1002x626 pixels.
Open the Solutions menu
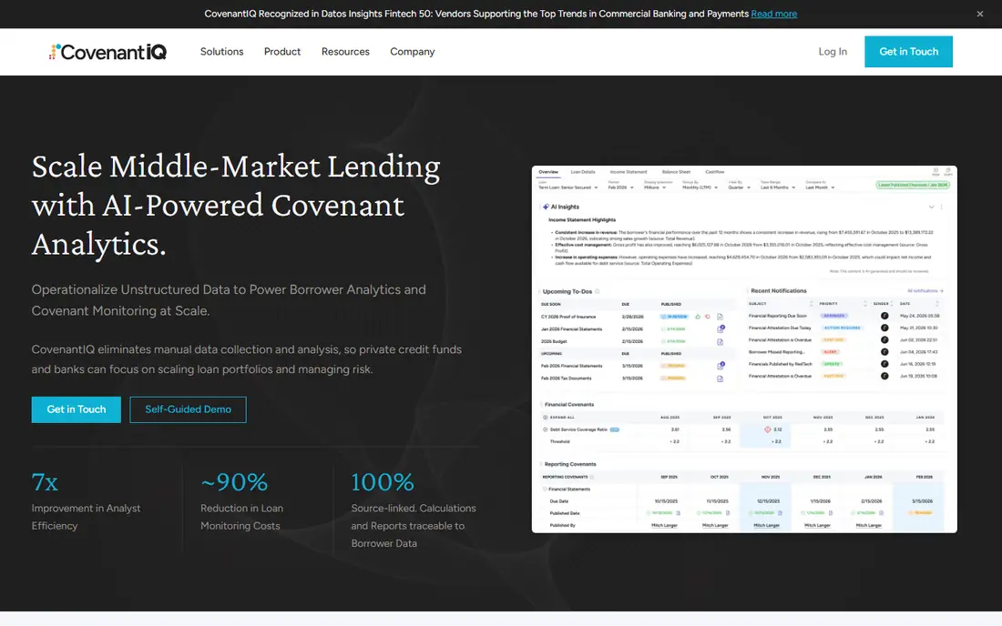click(x=221, y=52)
